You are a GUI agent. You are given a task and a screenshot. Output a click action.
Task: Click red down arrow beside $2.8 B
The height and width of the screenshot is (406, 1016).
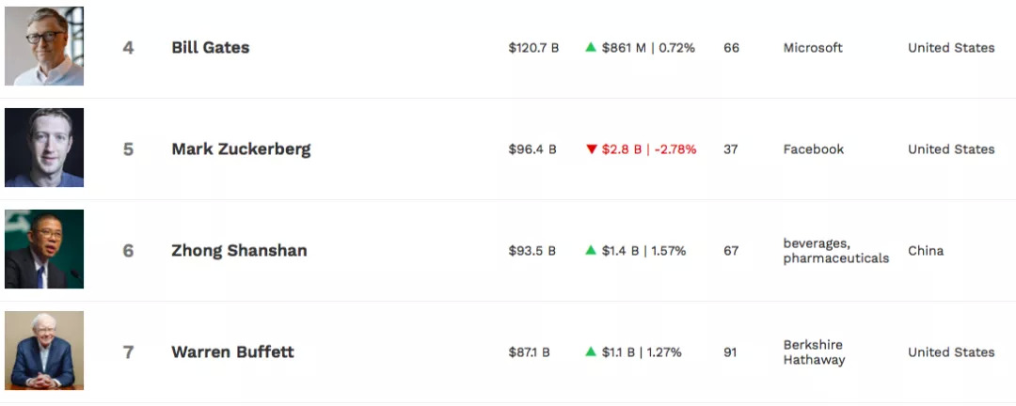tap(591, 149)
